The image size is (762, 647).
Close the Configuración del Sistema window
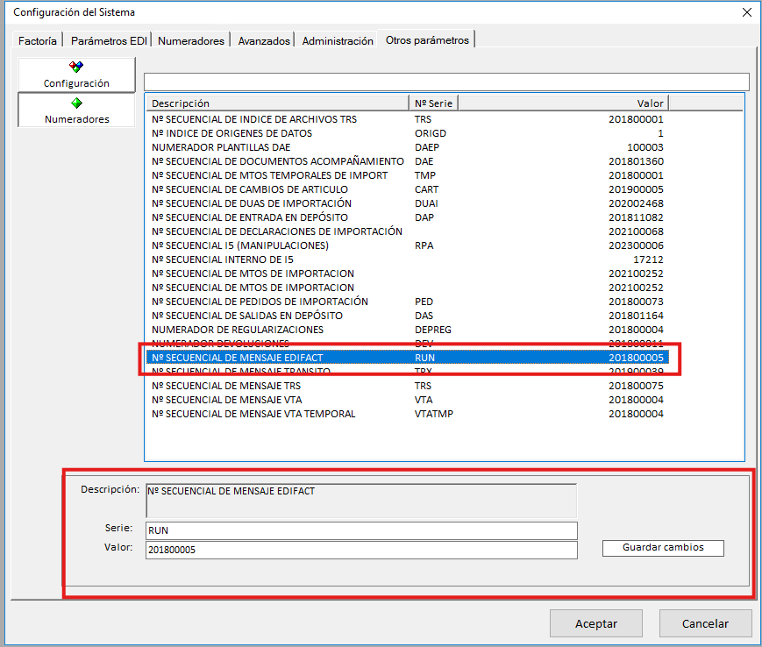[x=746, y=12]
